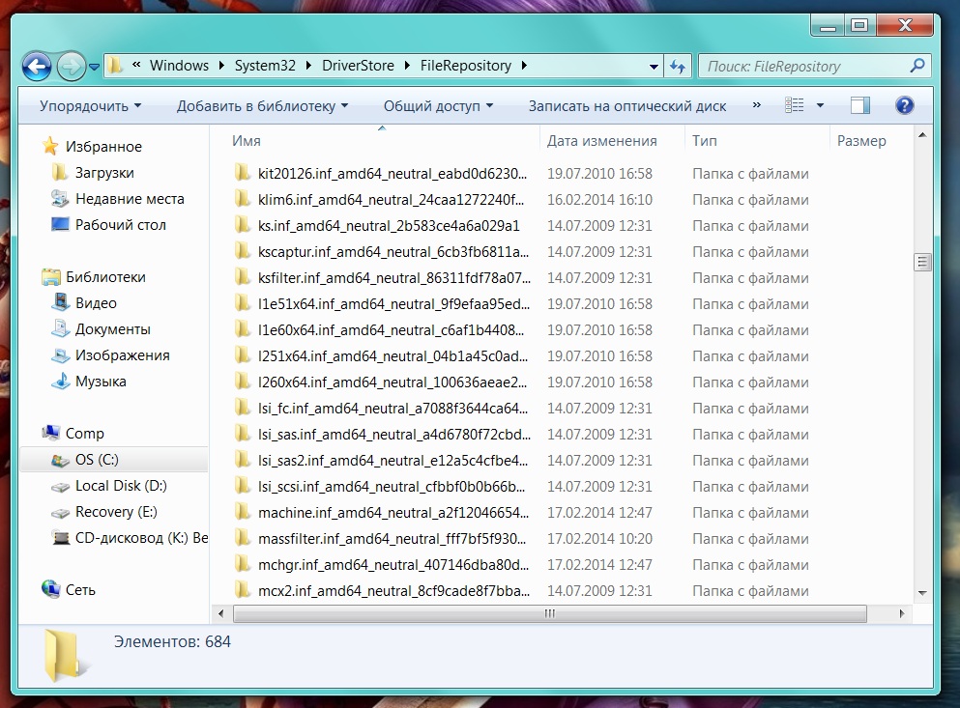This screenshot has height=708, width=960.
Task: Show hidden toolbar commands chevron
Action: point(757,105)
